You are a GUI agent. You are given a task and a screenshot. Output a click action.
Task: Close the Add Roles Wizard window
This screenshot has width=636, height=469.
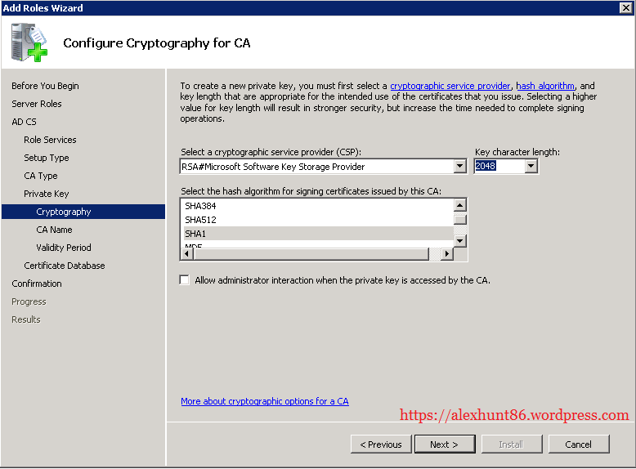[x=625, y=7]
